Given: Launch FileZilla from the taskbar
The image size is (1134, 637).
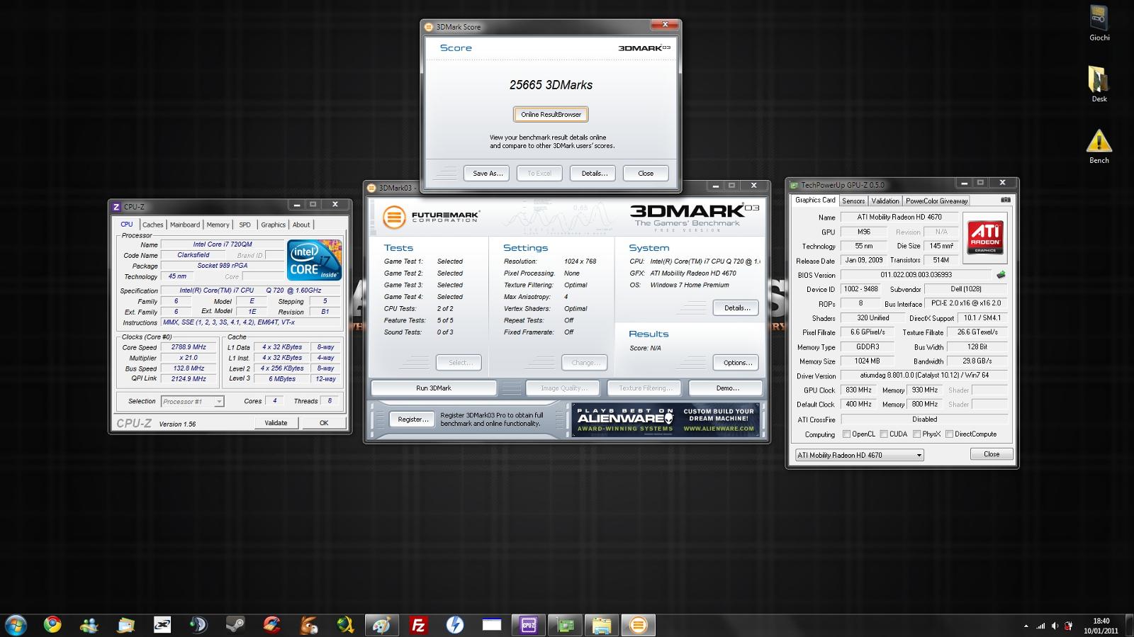Looking at the screenshot, I should point(418,625).
